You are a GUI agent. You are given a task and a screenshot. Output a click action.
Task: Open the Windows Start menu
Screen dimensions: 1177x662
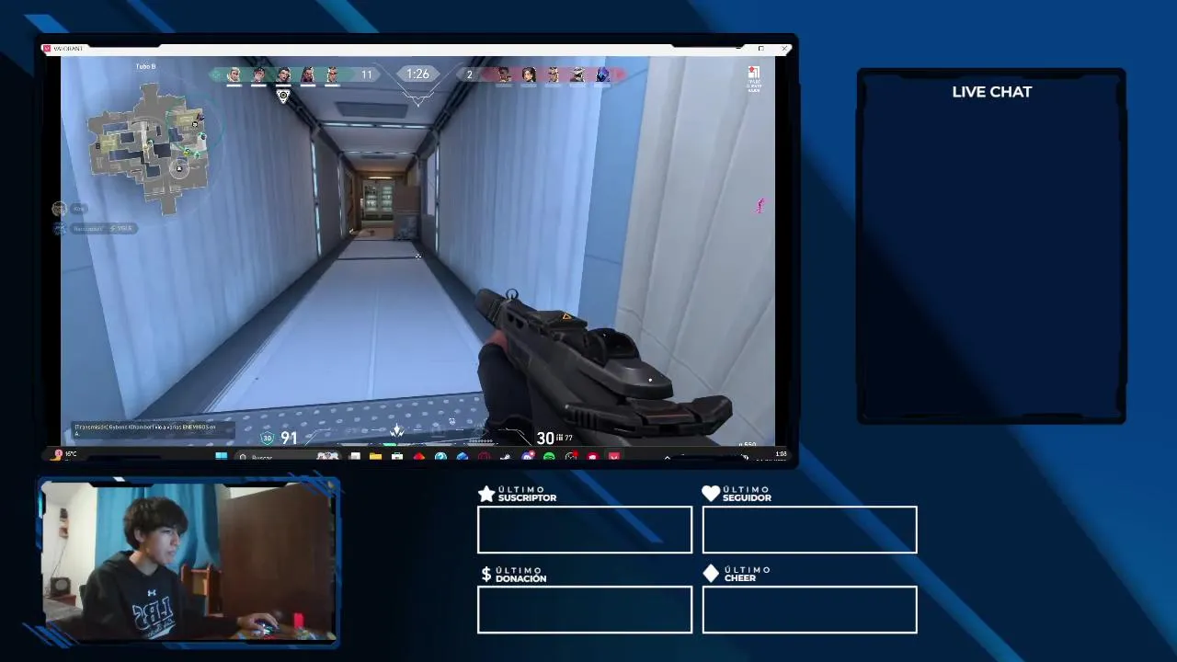click(221, 456)
